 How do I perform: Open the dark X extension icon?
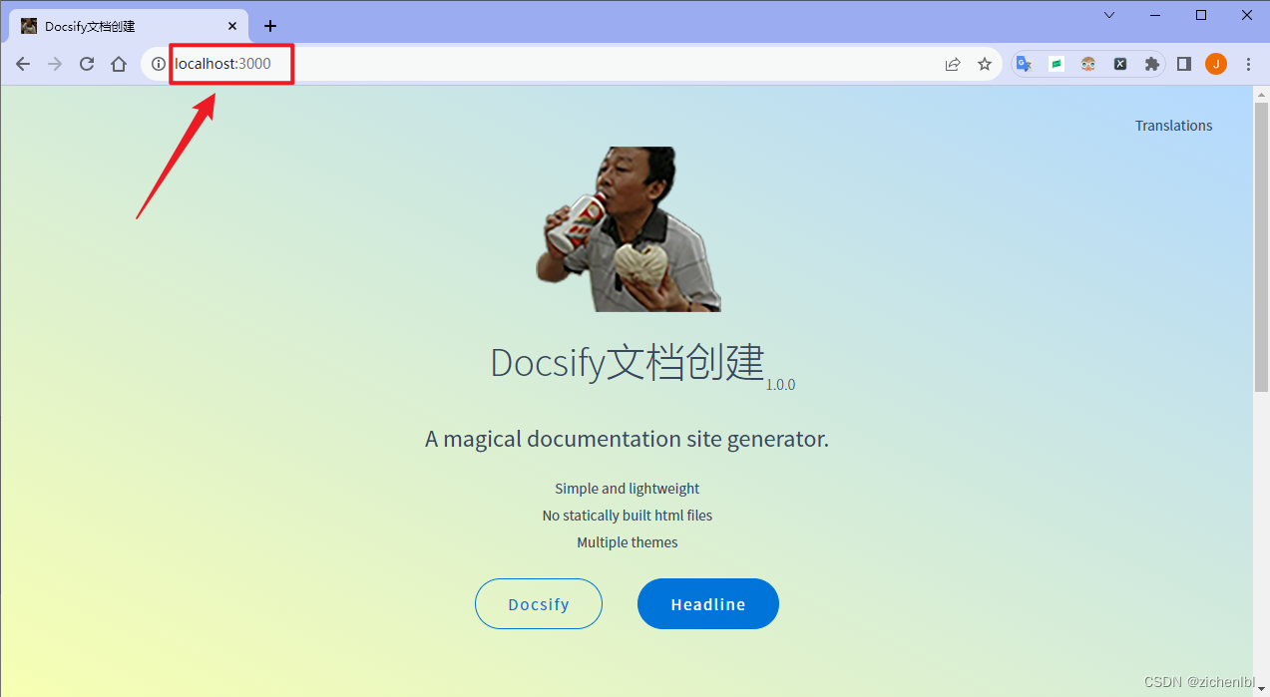[x=1120, y=64]
